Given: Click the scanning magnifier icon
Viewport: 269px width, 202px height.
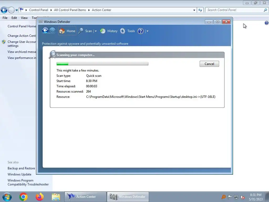Looking at the screenshot, I should point(52,54).
